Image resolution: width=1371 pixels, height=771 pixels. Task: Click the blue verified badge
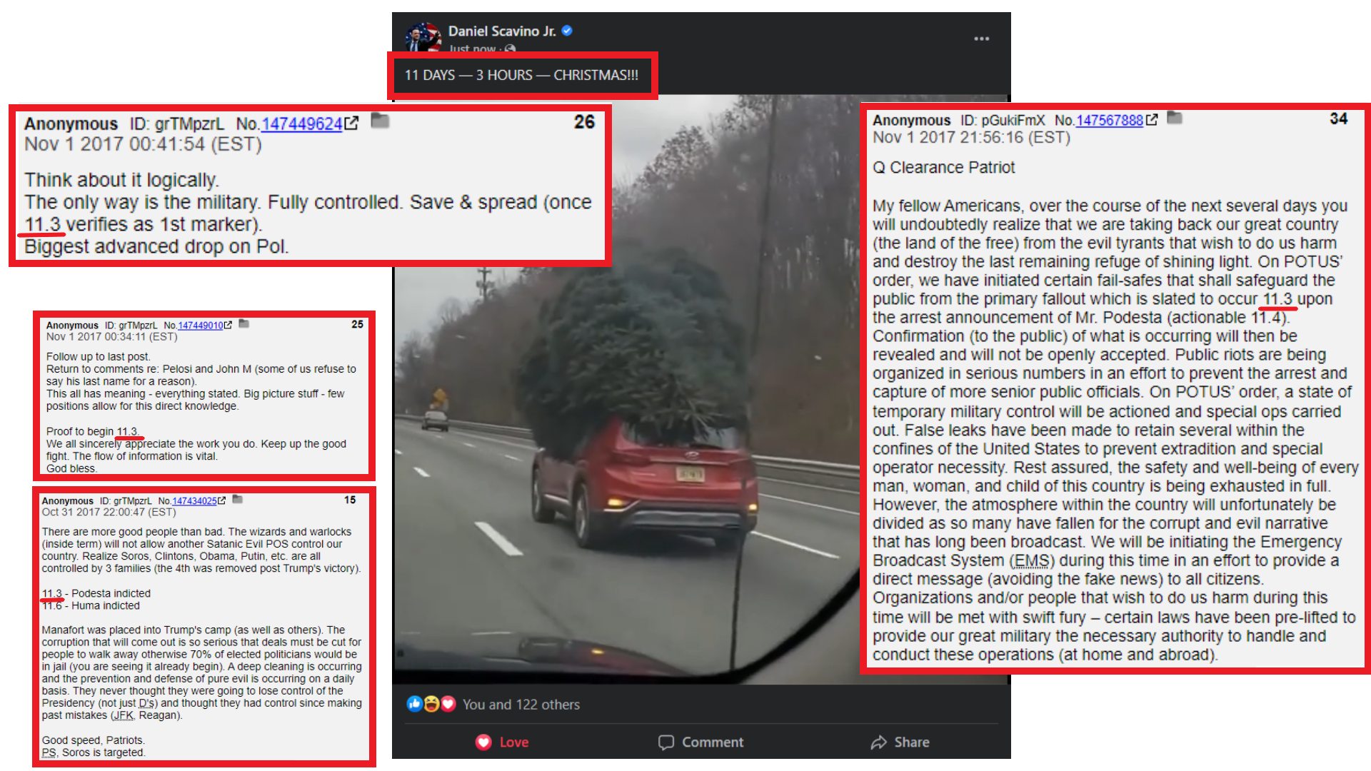tap(567, 31)
